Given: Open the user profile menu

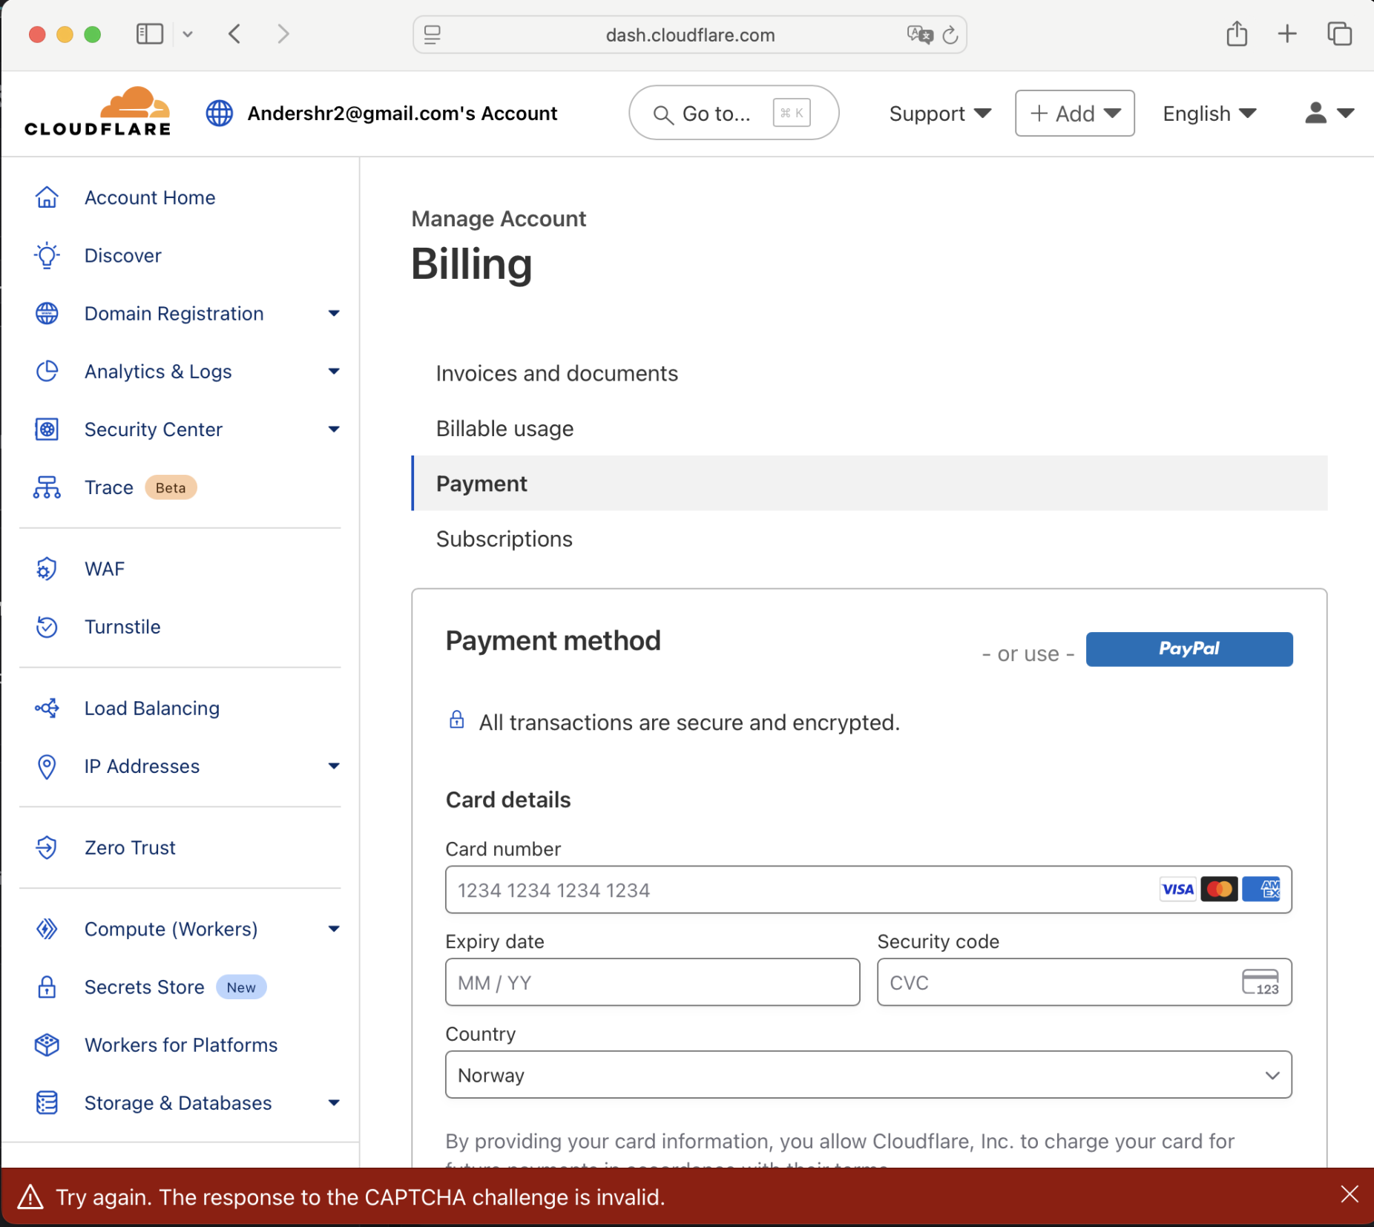Looking at the screenshot, I should click(1329, 114).
